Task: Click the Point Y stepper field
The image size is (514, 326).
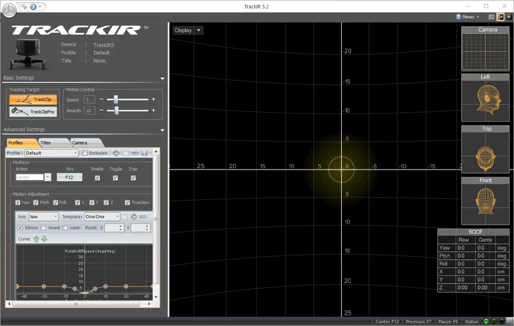Action: click(140, 228)
